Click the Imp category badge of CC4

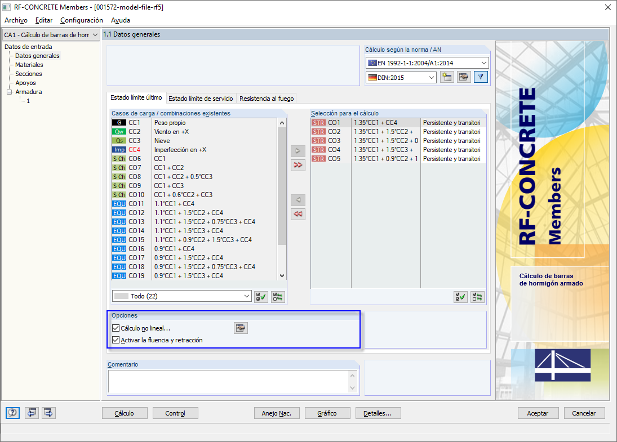[119, 150]
